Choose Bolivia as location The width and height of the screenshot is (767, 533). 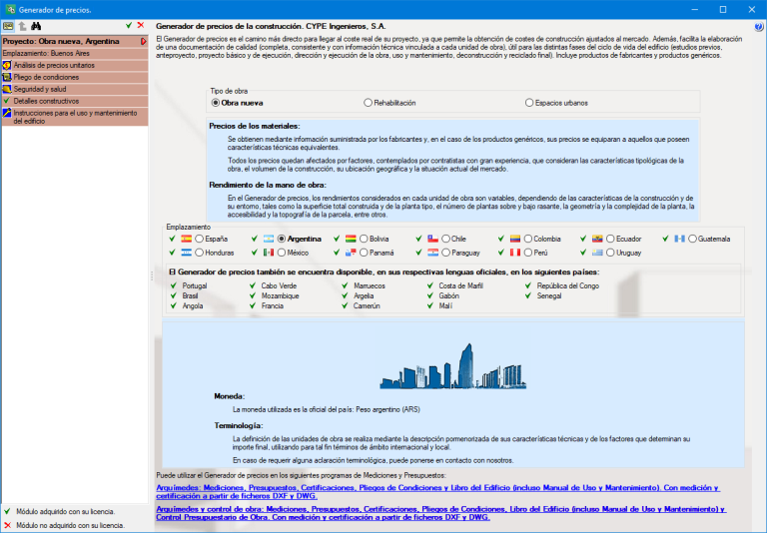pos(364,239)
